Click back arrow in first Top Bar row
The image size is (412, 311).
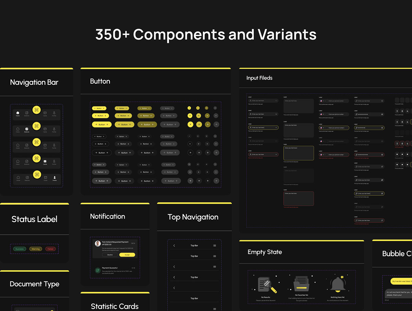(x=174, y=246)
